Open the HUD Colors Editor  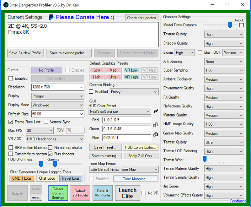pos(141,147)
